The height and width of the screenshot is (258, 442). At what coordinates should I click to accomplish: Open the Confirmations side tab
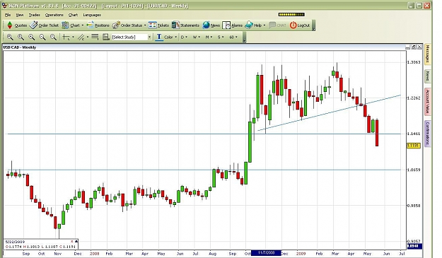point(428,134)
